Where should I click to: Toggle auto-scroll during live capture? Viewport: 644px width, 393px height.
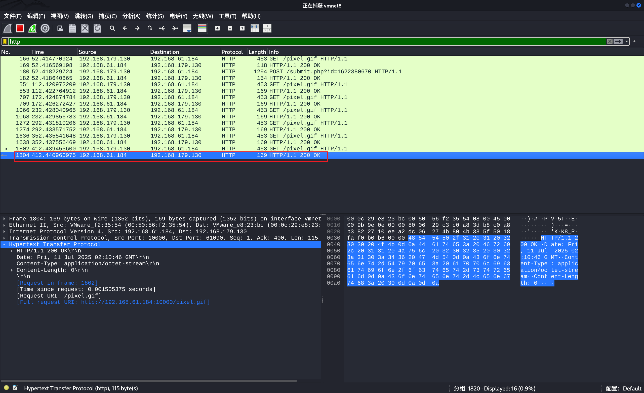coord(187,28)
